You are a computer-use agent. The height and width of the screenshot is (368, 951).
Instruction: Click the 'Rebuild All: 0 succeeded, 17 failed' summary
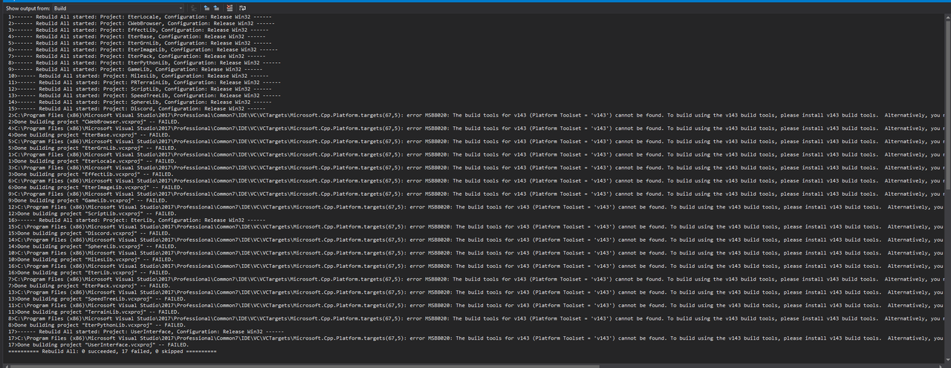(112, 352)
